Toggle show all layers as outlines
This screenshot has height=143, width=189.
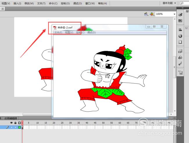[19, 123]
